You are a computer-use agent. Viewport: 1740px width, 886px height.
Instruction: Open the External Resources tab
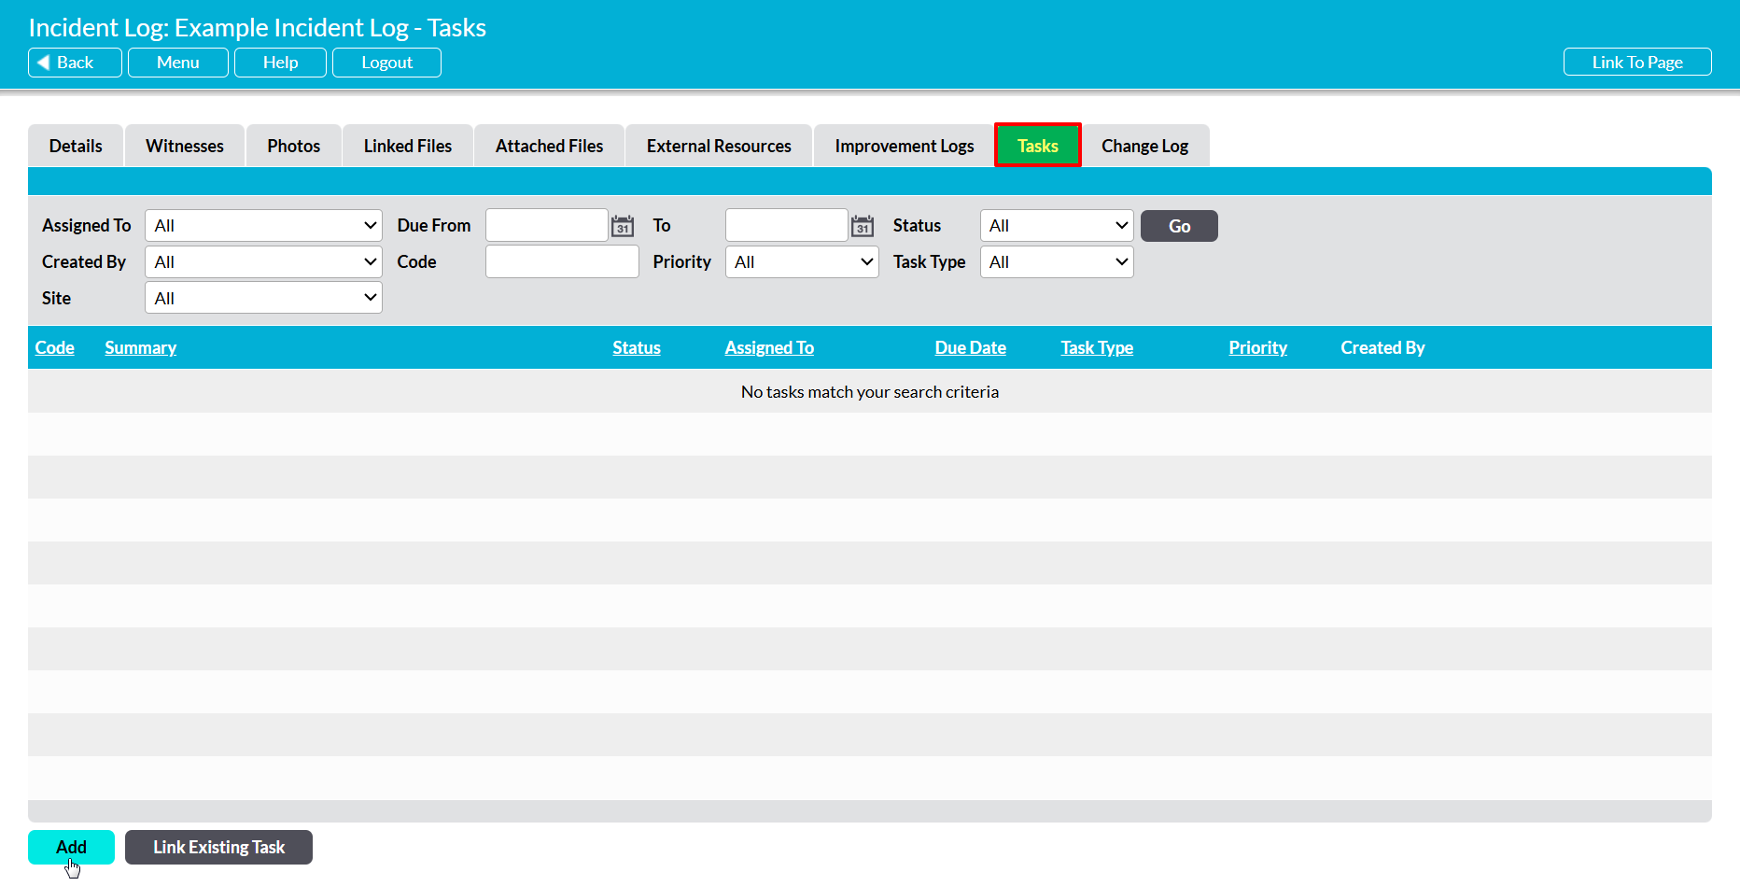point(719,146)
